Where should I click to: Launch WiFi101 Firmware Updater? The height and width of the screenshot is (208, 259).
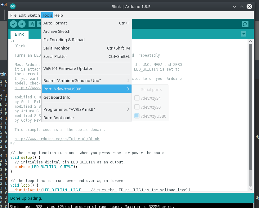click(x=87, y=69)
